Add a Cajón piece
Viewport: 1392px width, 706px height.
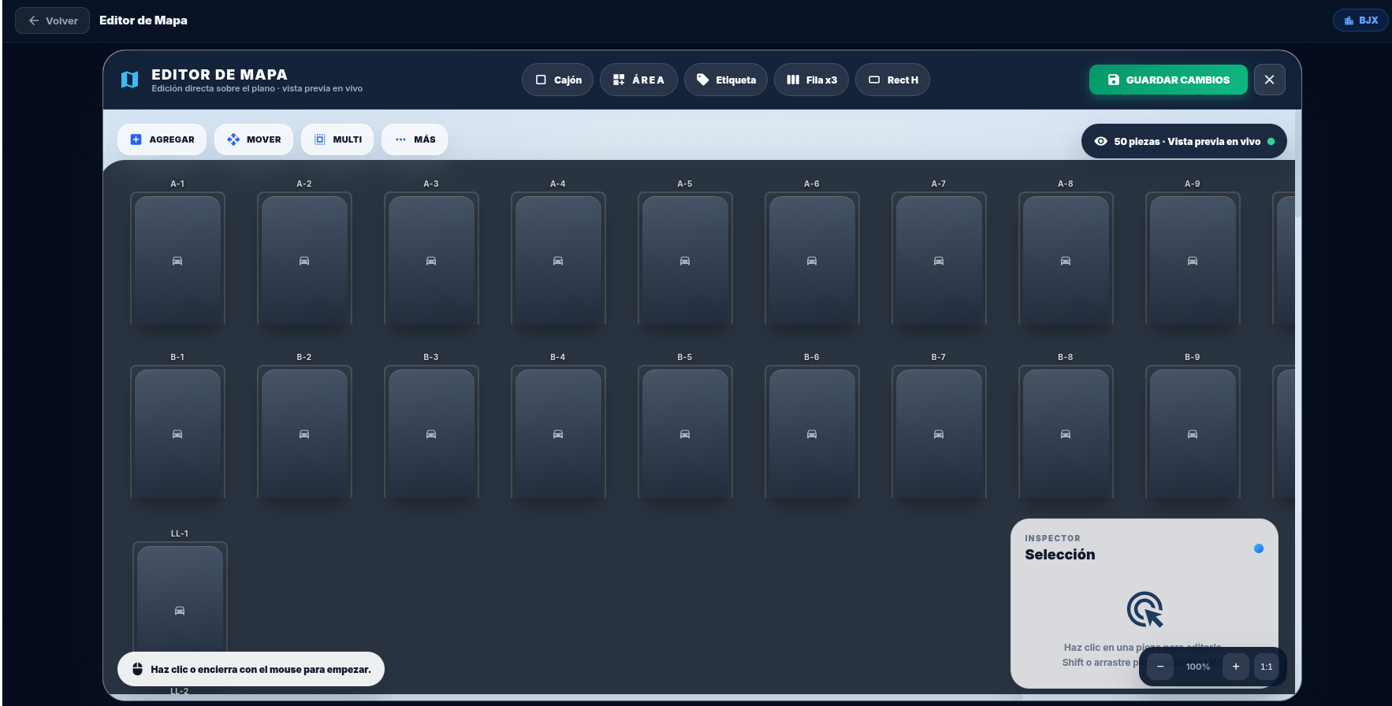(x=557, y=80)
